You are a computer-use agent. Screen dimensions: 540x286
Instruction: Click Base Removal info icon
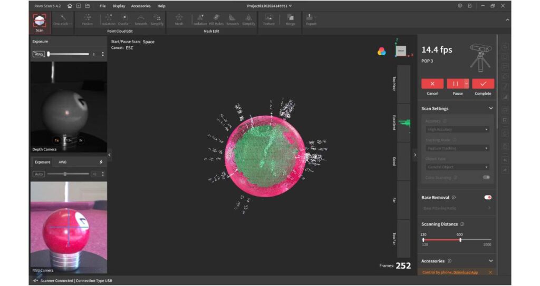(454, 198)
